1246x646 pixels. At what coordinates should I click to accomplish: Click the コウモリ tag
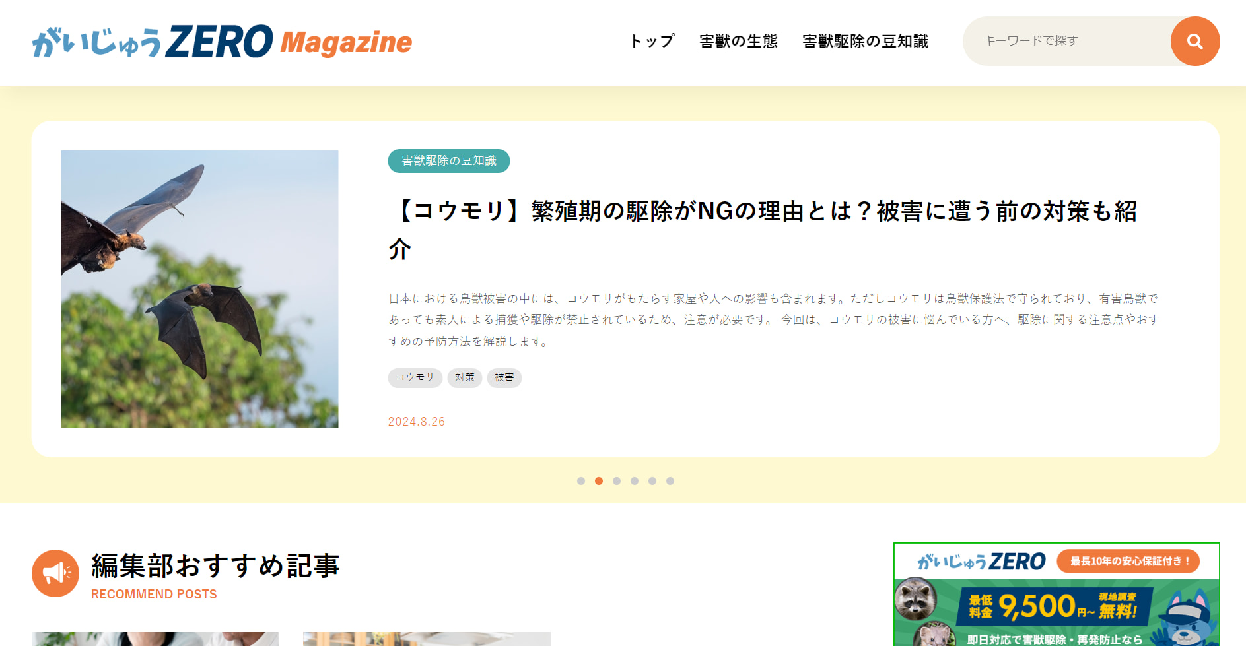(415, 377)
